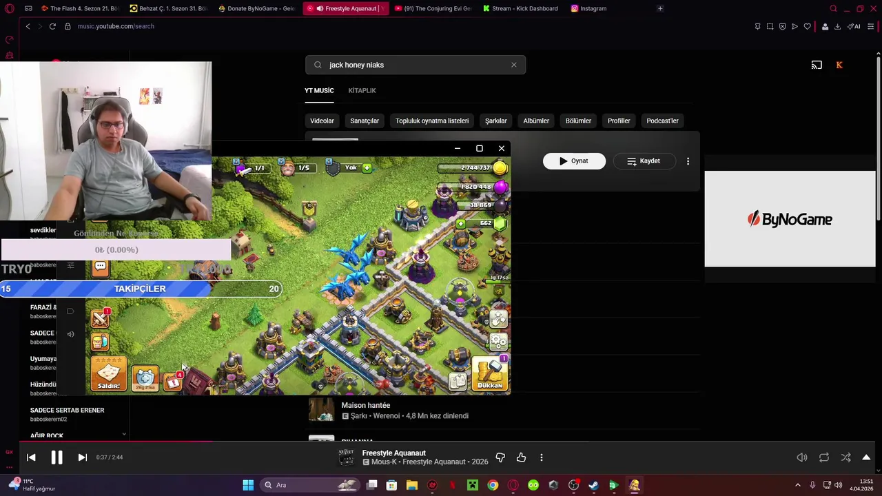Toggle shuffle in the player bar
Viewport: 882px width, 496px height.
pos(845,457)
